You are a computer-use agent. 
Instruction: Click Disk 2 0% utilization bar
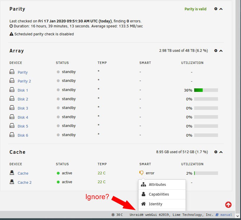point(206,99)
